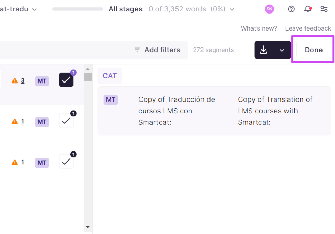
Task: Open the settings sliders icon
Action: coord(324,9)
